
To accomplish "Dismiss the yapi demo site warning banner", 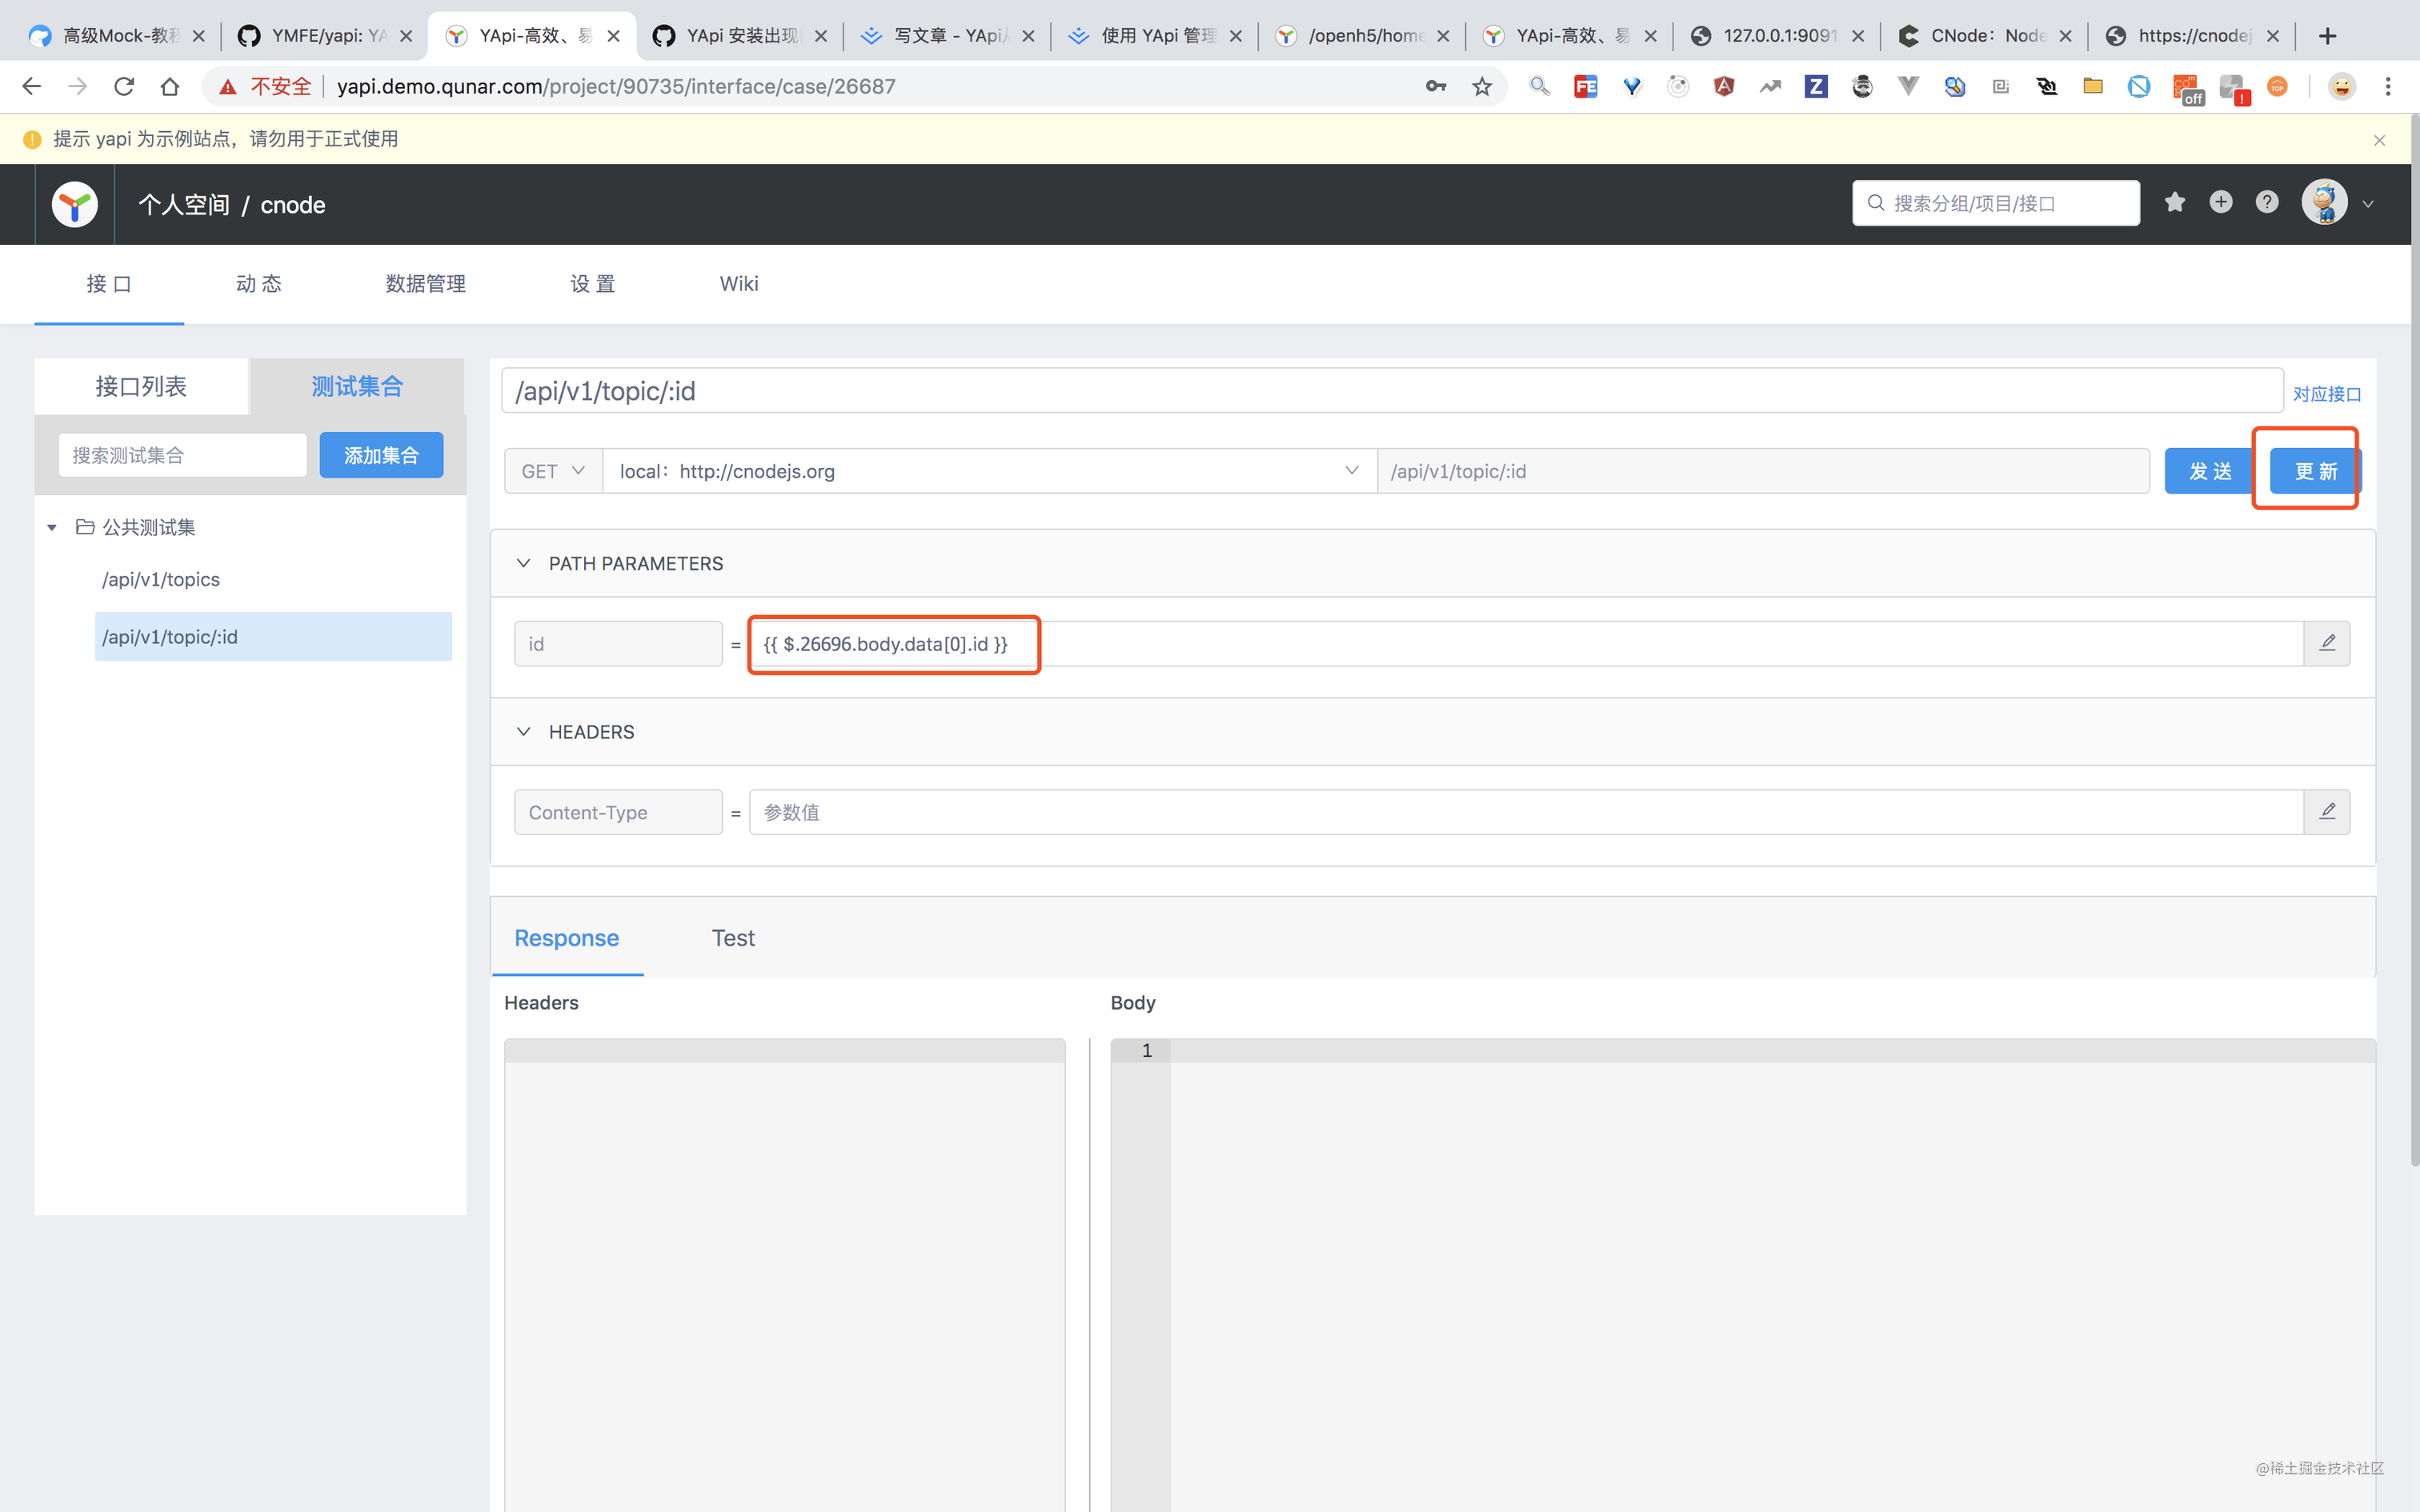I will [x=2379, y=140].
